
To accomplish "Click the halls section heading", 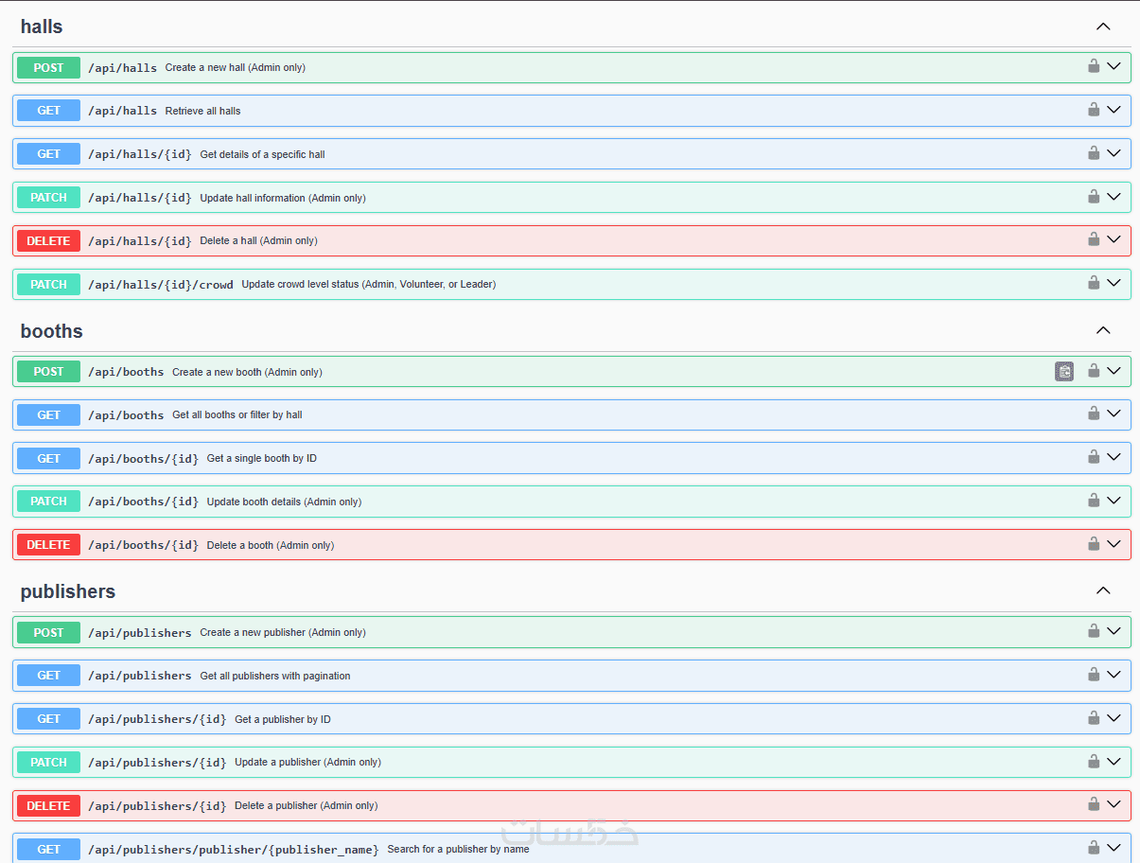I will tap(42, 26).
